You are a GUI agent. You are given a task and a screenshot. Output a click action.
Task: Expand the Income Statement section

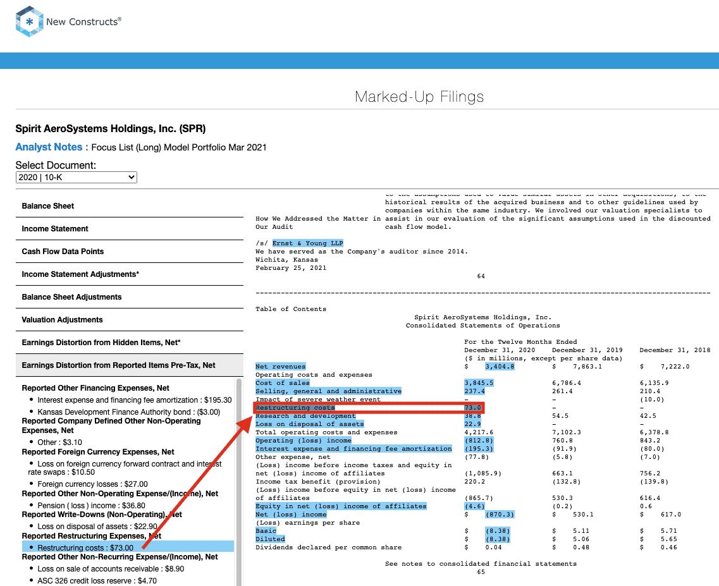pos(129,229)
